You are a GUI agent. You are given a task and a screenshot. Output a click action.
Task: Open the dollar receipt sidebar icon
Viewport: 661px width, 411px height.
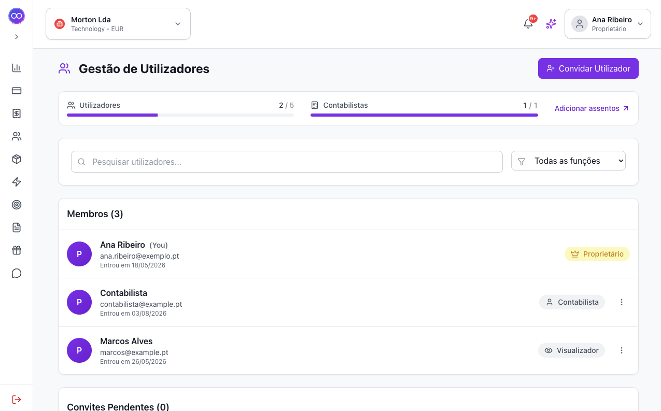tap(17, 114)
